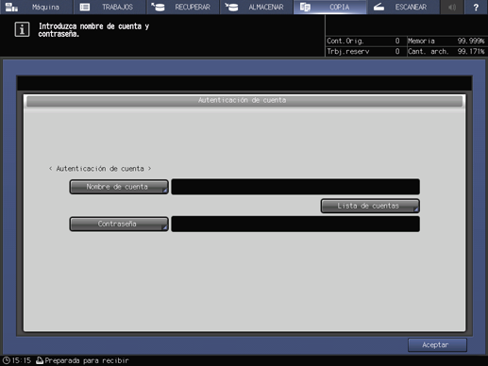Switch to the TRABAJOS tab
The image size is (488, 366).
tap(109, 7)
